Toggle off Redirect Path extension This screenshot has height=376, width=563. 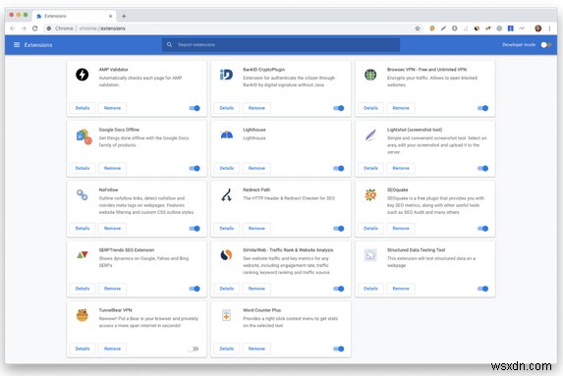pyautogui.click(x=339, y=229)
